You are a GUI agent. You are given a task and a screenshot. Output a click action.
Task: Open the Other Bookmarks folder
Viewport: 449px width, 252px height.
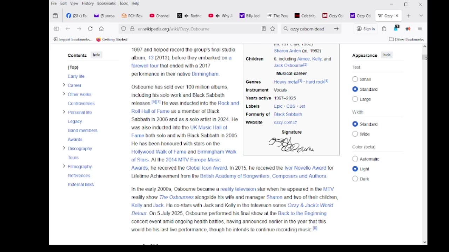[406, 40]
